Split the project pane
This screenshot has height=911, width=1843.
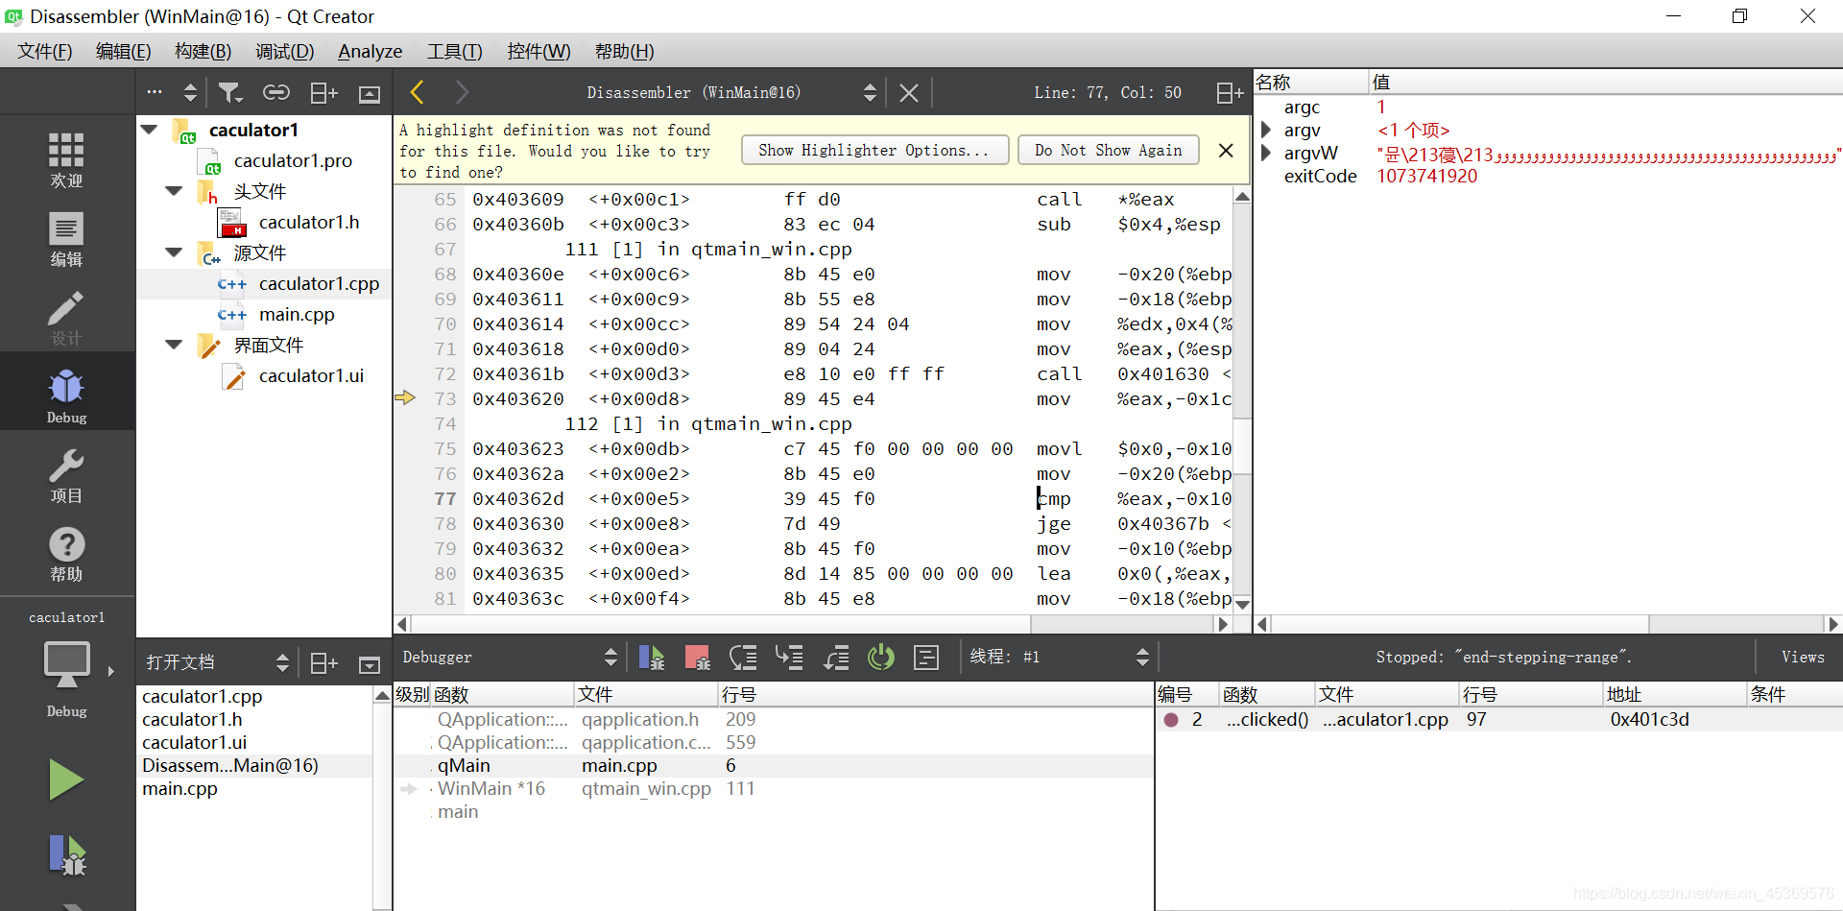pyautogui.click(x=323, y=92)
